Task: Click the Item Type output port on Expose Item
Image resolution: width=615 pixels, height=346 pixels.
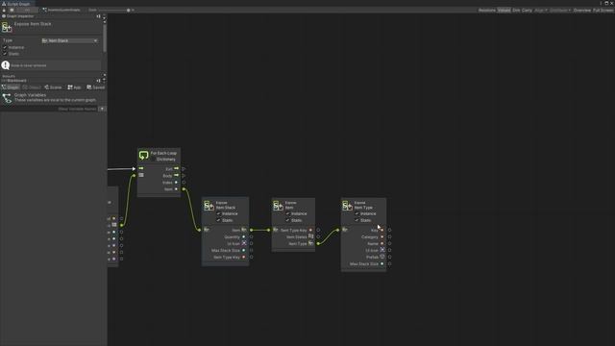Action: [318, 243]
